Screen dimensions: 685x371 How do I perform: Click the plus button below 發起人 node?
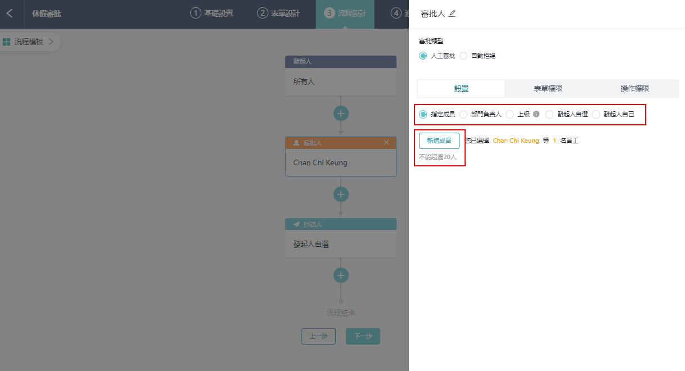341,113
